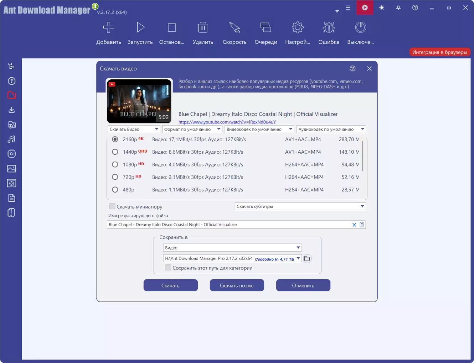
Task: Open the youtube.com/watch video link
Action: [227, 122]
